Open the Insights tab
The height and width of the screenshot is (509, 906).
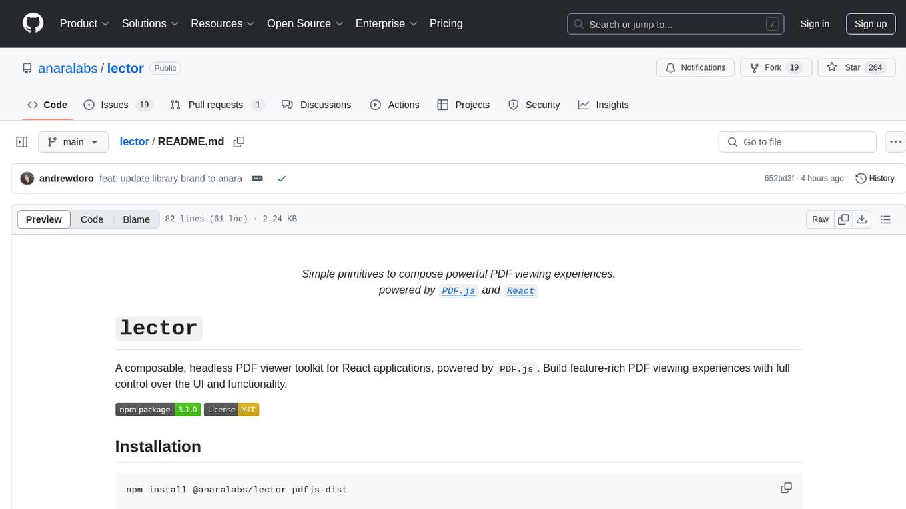(603, 105)
